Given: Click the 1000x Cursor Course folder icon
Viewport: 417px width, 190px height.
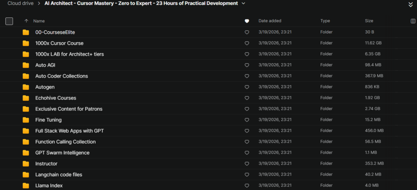Looking at the screenshot, I should pos(26,43).
